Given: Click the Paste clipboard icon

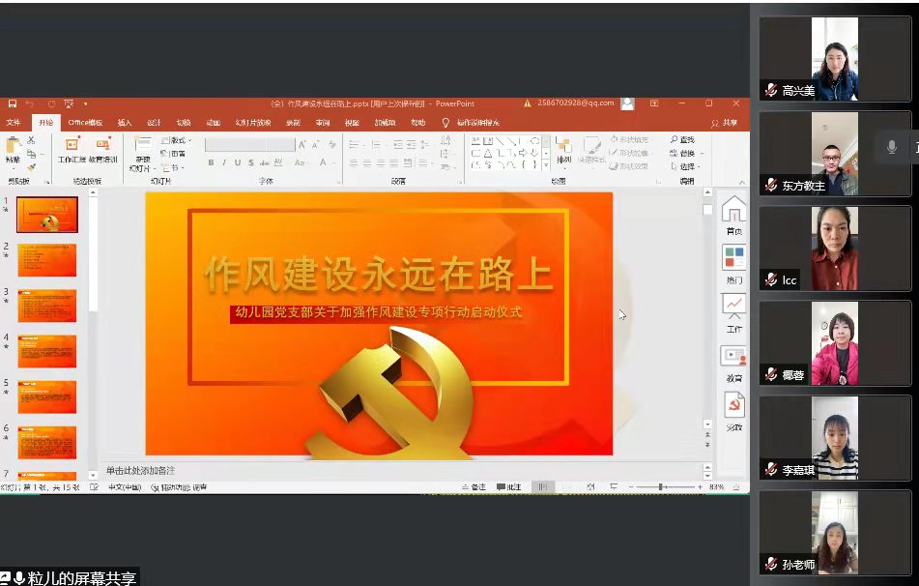Looking at the screenshot, I should [x=13, y=145].
